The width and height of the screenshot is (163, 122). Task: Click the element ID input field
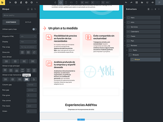click(x=20, y=15)
